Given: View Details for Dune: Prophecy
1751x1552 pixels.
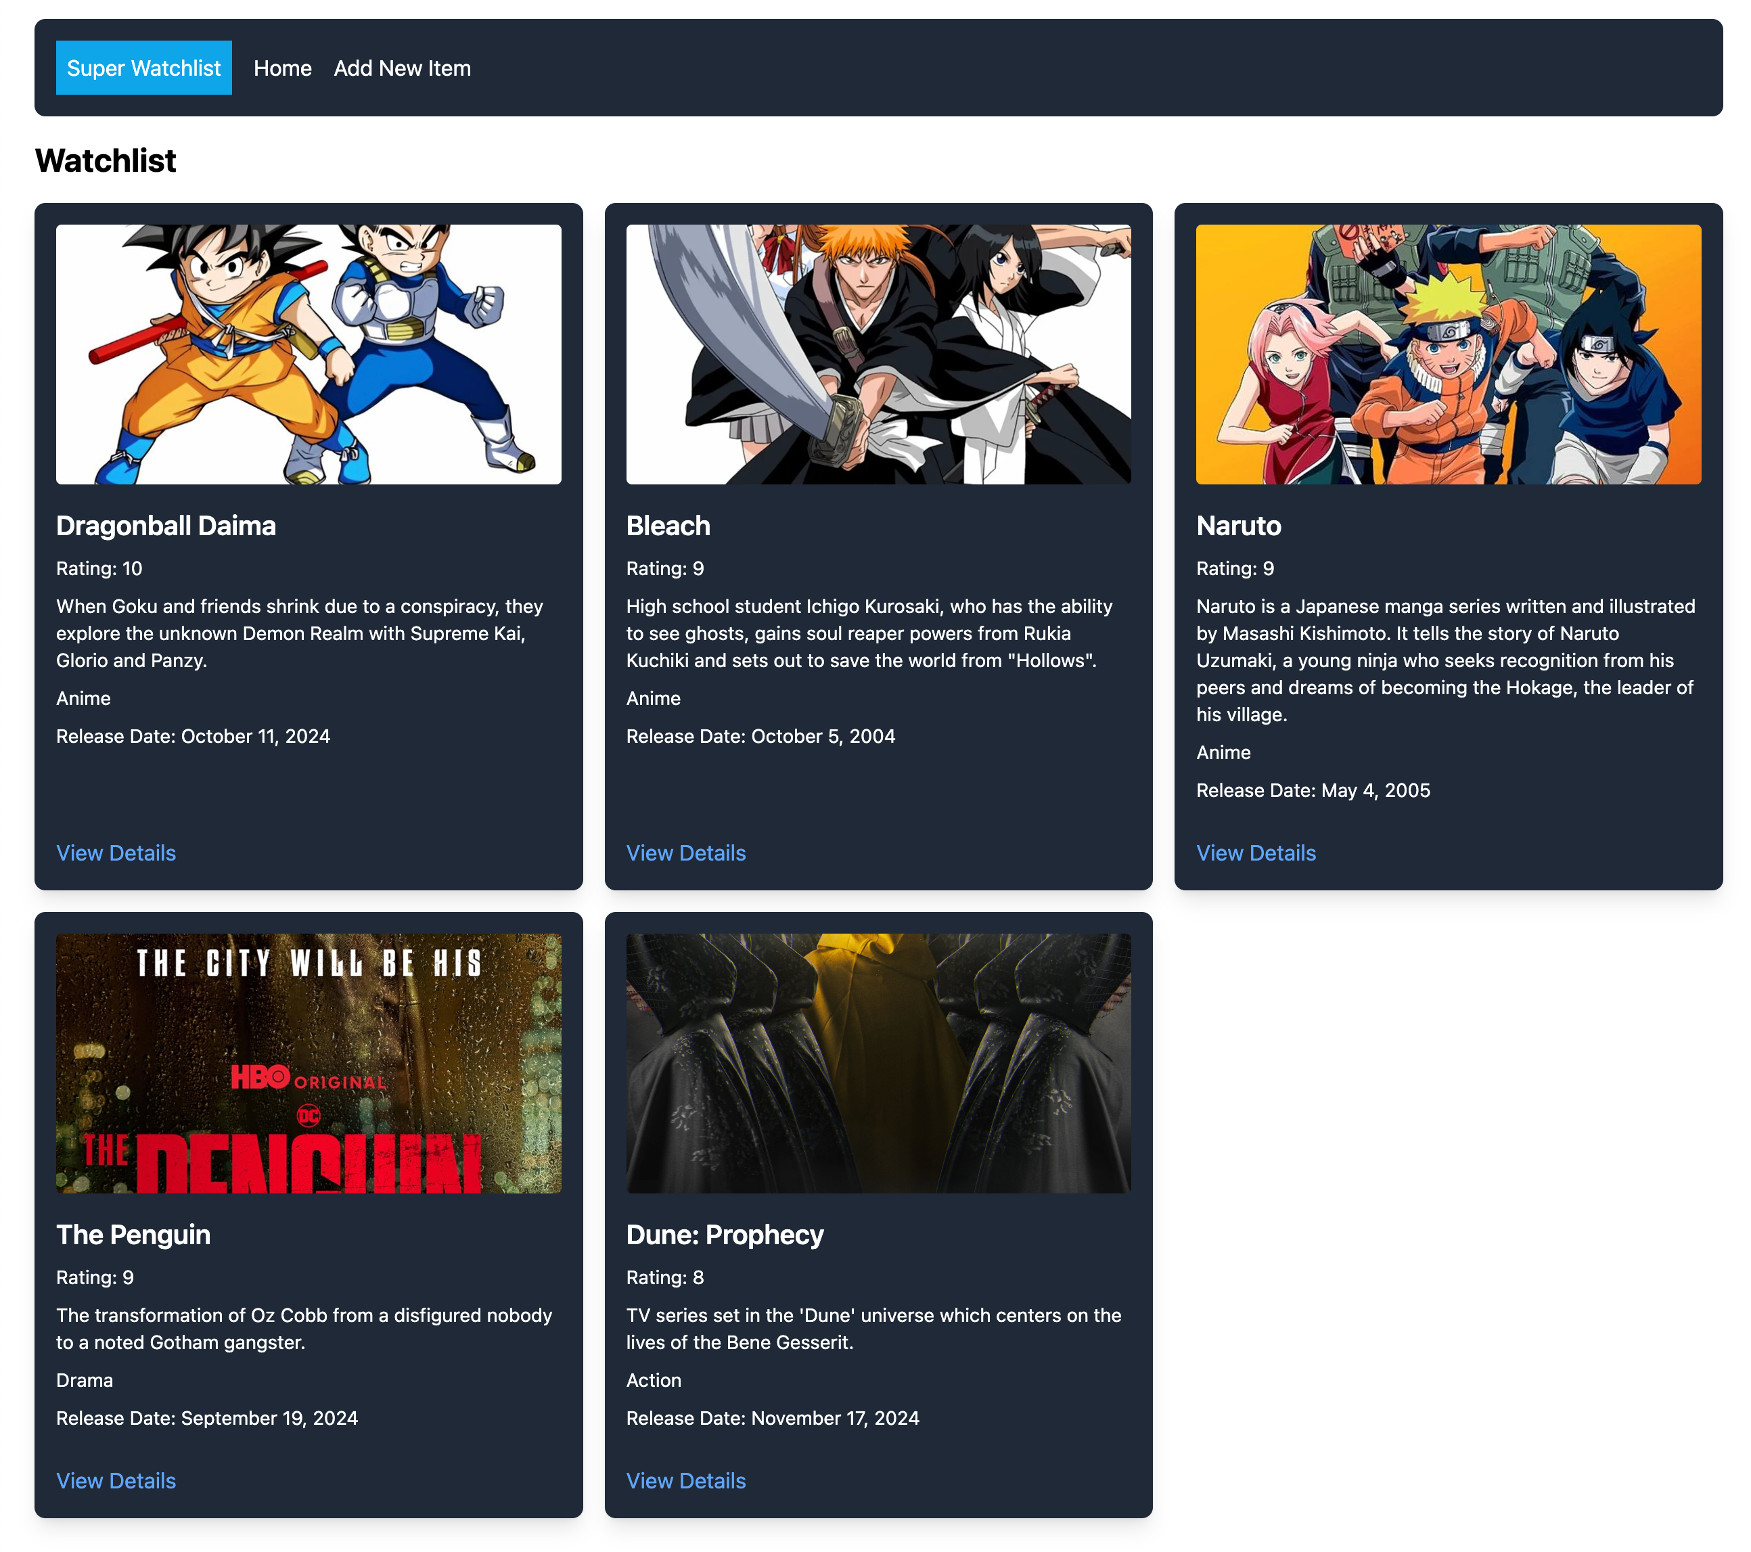Looking at the screenshot, I should coord(685,1480).
